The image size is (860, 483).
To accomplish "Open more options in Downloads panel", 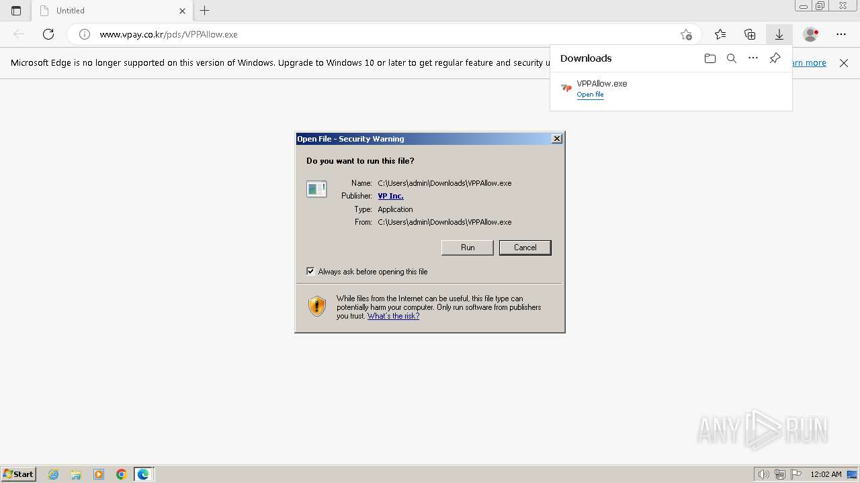I will tap(753, 58).
